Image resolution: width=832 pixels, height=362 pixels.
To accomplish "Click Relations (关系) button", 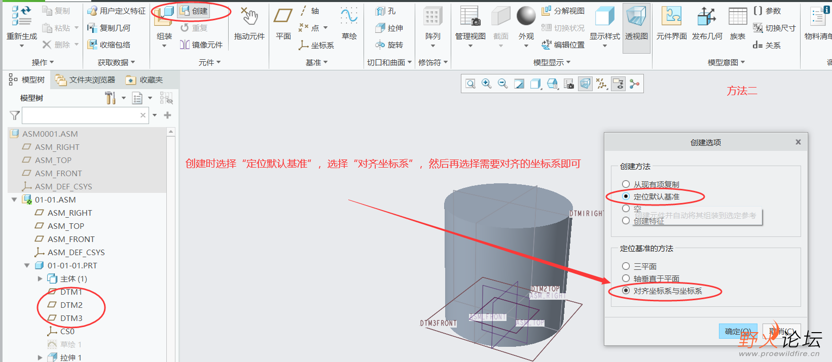I will pos(767,45).
